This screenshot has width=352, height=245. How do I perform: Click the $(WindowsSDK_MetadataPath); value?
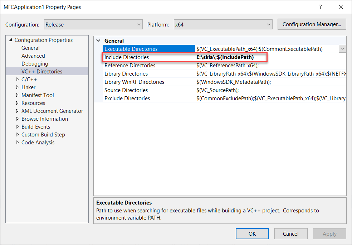(x=234, y=82)
